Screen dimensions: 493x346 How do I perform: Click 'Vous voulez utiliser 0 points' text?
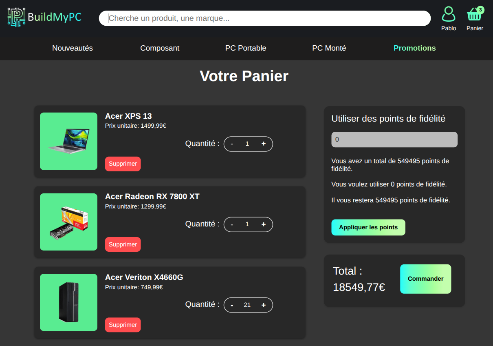[x=389, y=184]
